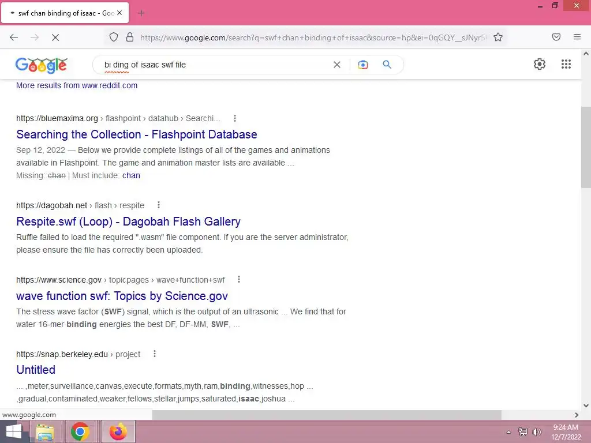The image size is (591, 443).
Task: Submit search with magnifier icon
Action: click(x=387, y=65)
